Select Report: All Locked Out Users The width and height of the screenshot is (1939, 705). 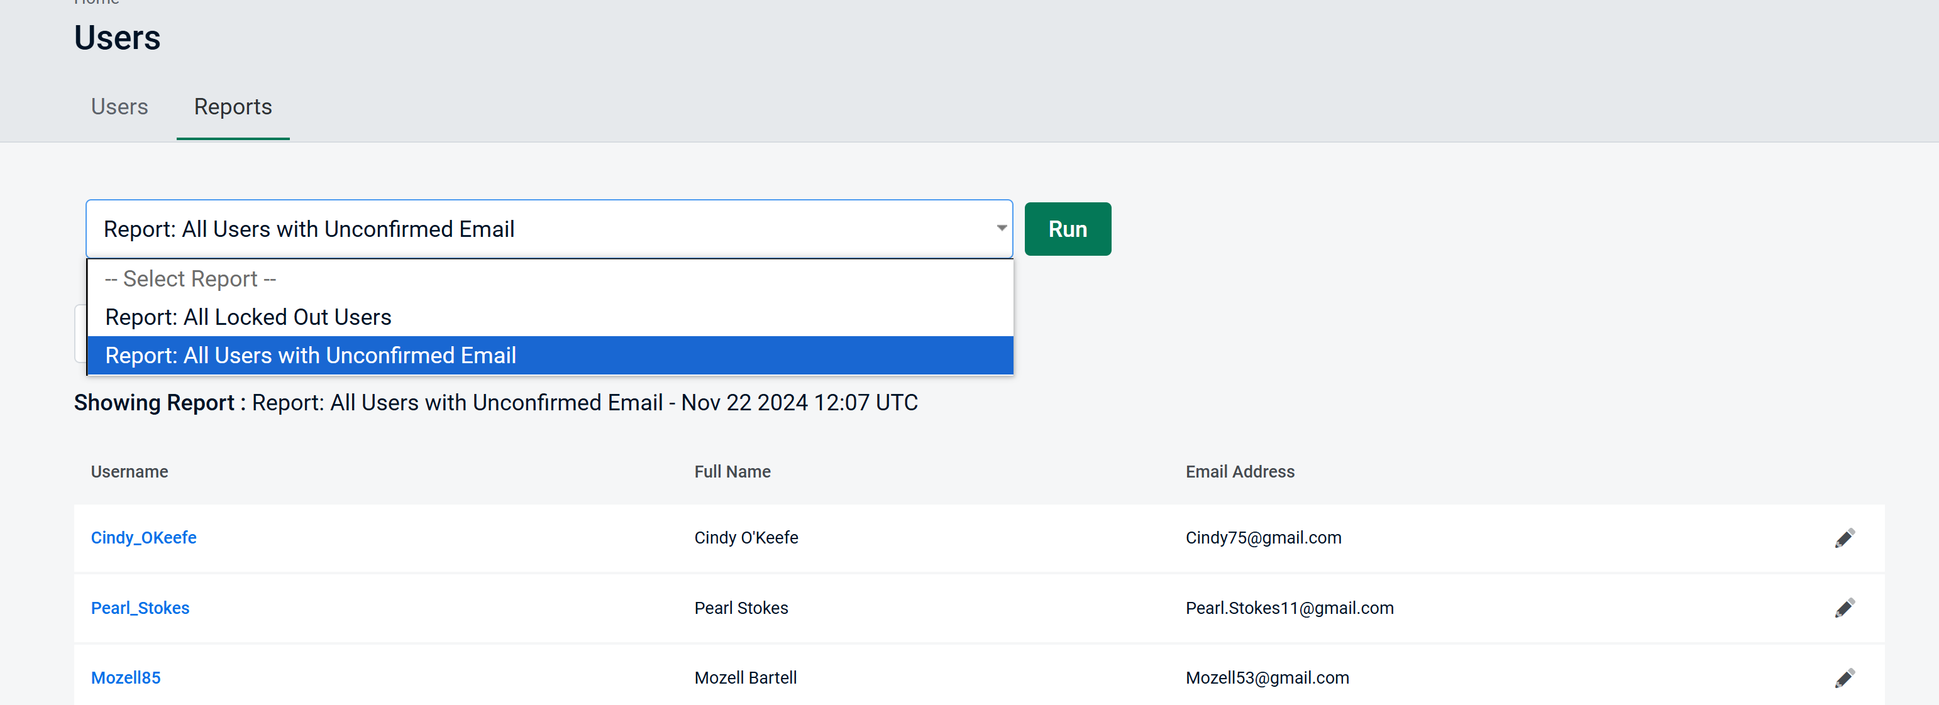point(248,317)
